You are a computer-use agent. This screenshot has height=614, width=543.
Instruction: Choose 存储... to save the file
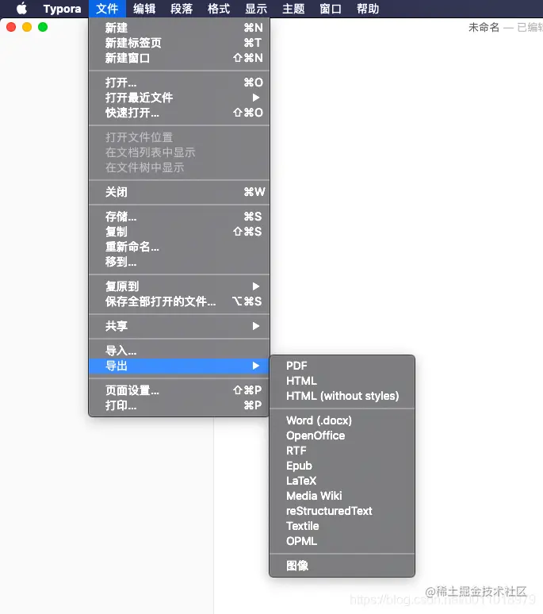click(x=179, y=217)
